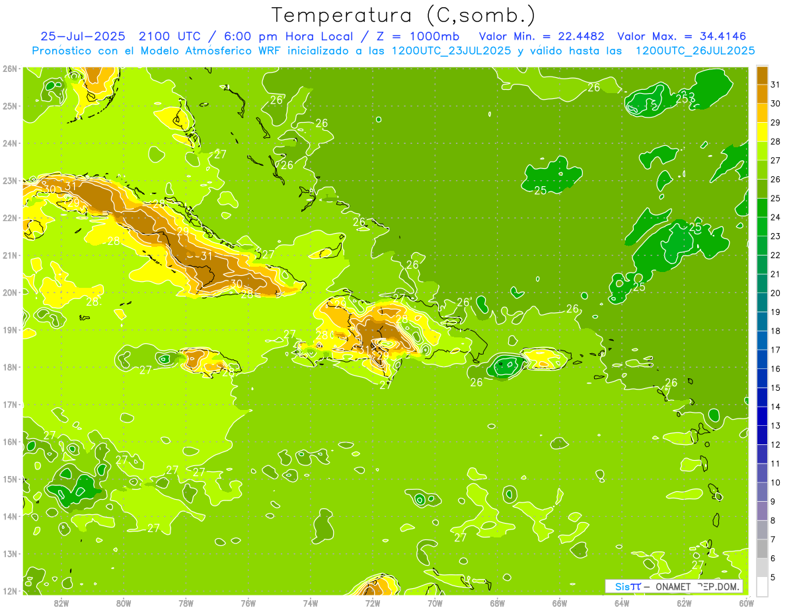Click the latitude axis label "23N"

click(x=9, y=180)
